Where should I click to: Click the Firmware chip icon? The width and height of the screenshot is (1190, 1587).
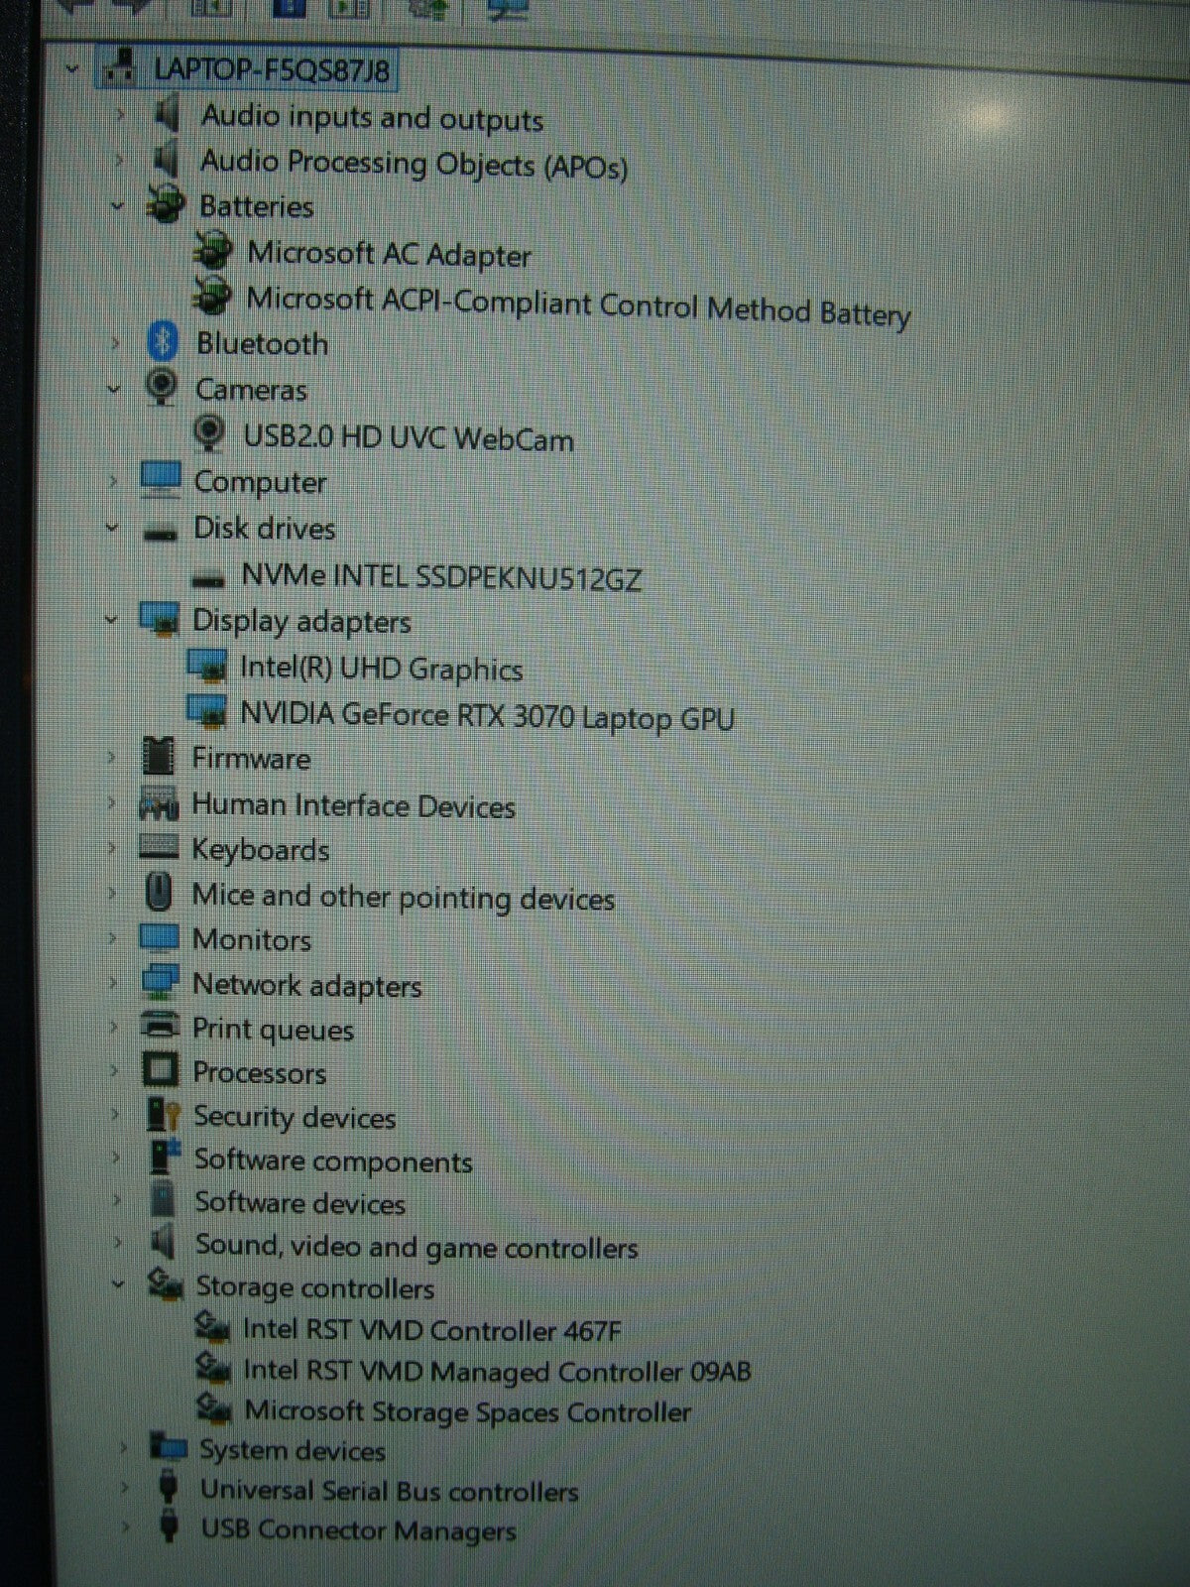pyautogui.click(x=159, y=758)
